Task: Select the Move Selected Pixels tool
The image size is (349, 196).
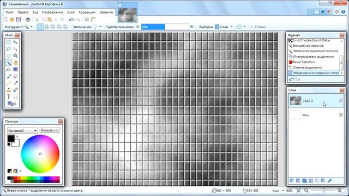Action: 15,42
